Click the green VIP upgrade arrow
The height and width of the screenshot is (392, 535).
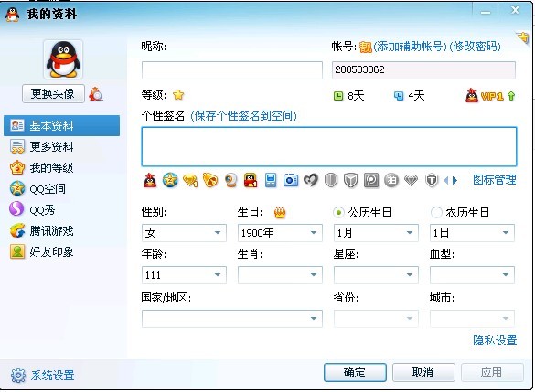(511, 96)
